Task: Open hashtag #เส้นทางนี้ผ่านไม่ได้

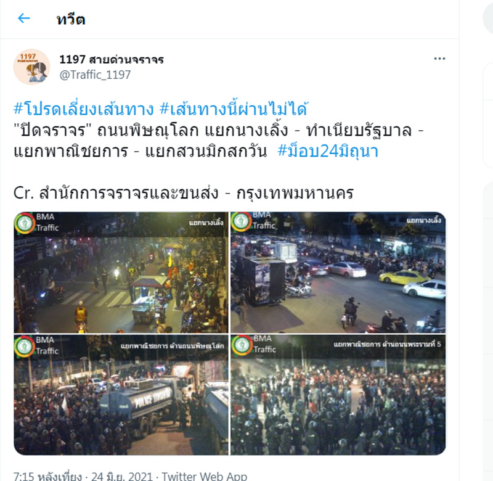Action: [x=234, y=108]
